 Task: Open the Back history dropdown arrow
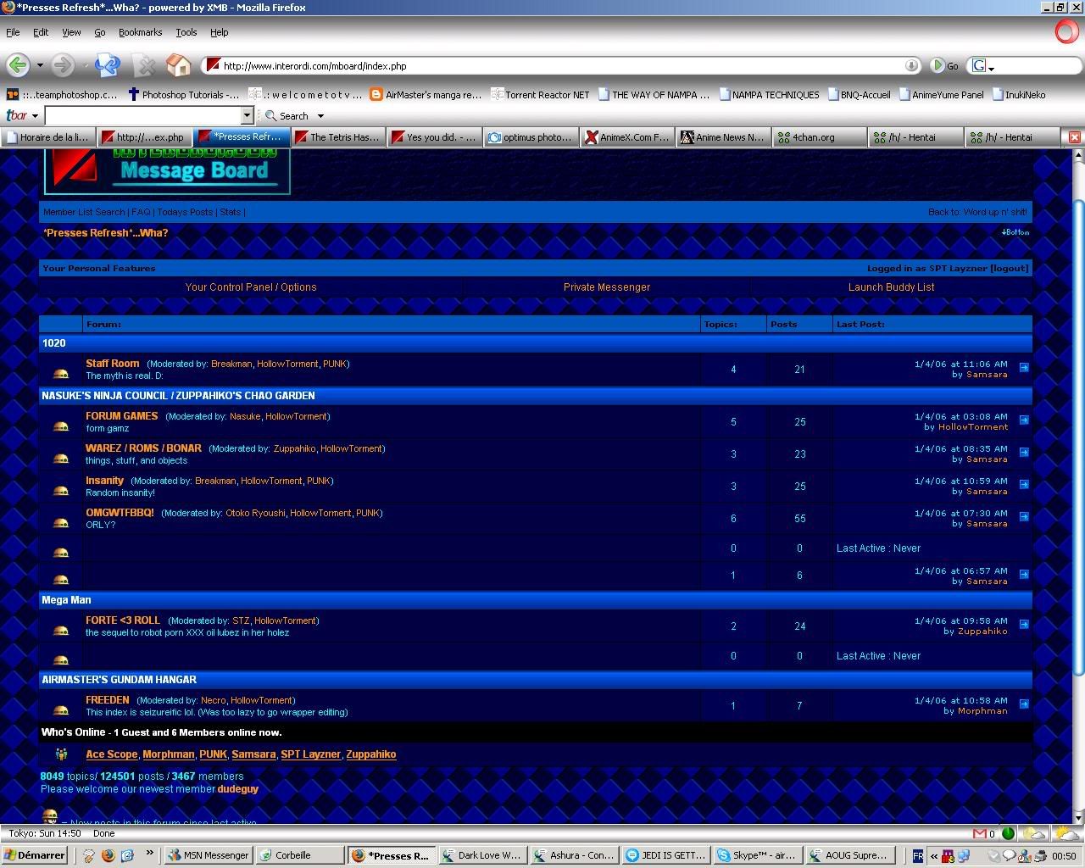39,65
